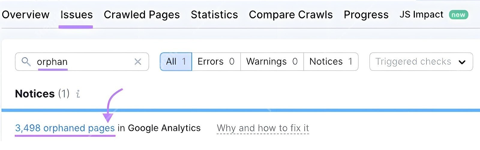Filter issues by Warnings
Screen dimensions: 480x150
coord(272,62)
